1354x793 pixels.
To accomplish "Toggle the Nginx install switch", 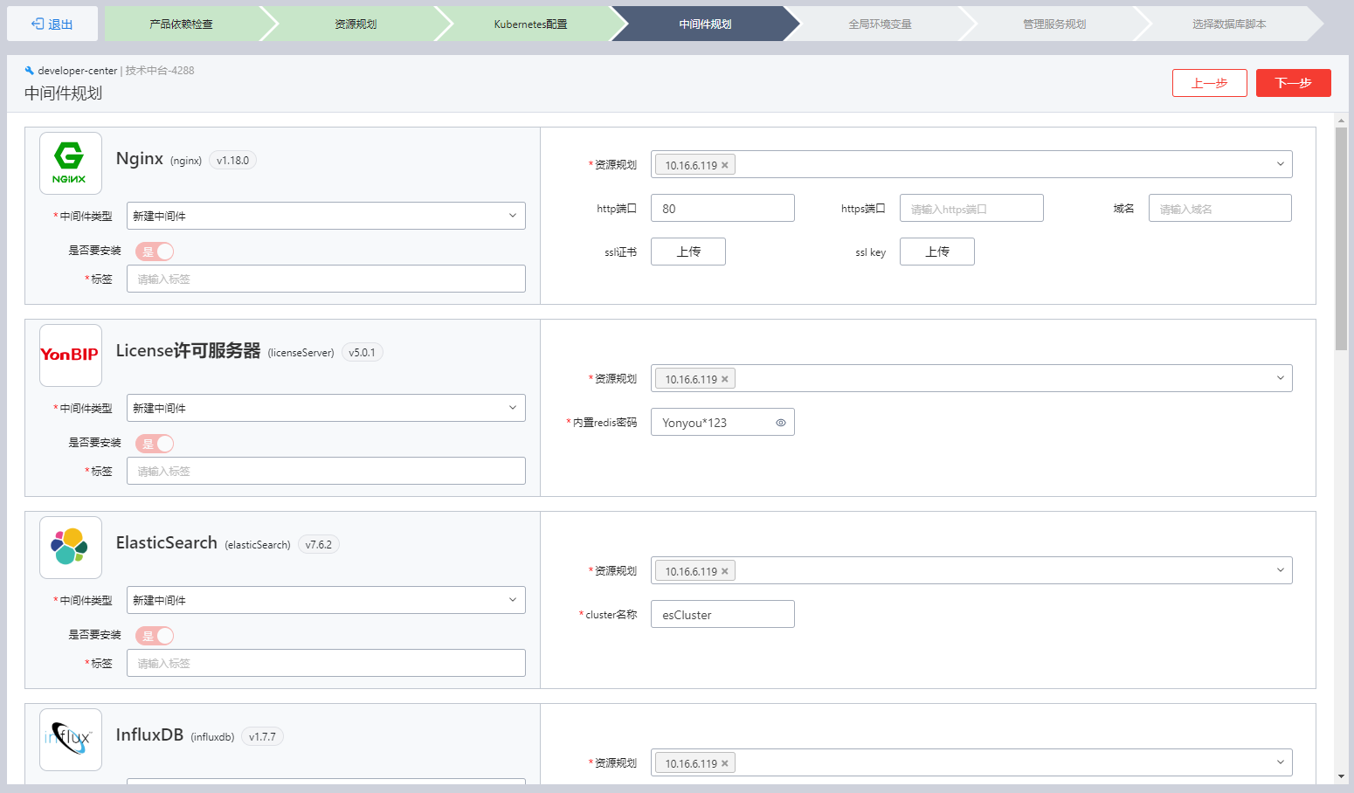I will point(155,252).
